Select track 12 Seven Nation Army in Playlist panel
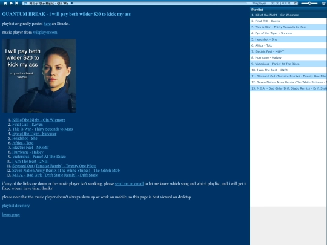 [x=288, y=82]
